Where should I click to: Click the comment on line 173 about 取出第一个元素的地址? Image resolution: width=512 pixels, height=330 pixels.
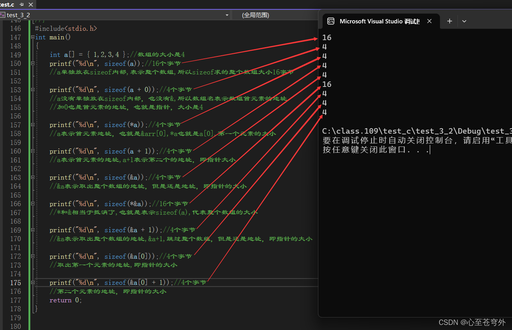pyautogui.click(x=113, y=265)
